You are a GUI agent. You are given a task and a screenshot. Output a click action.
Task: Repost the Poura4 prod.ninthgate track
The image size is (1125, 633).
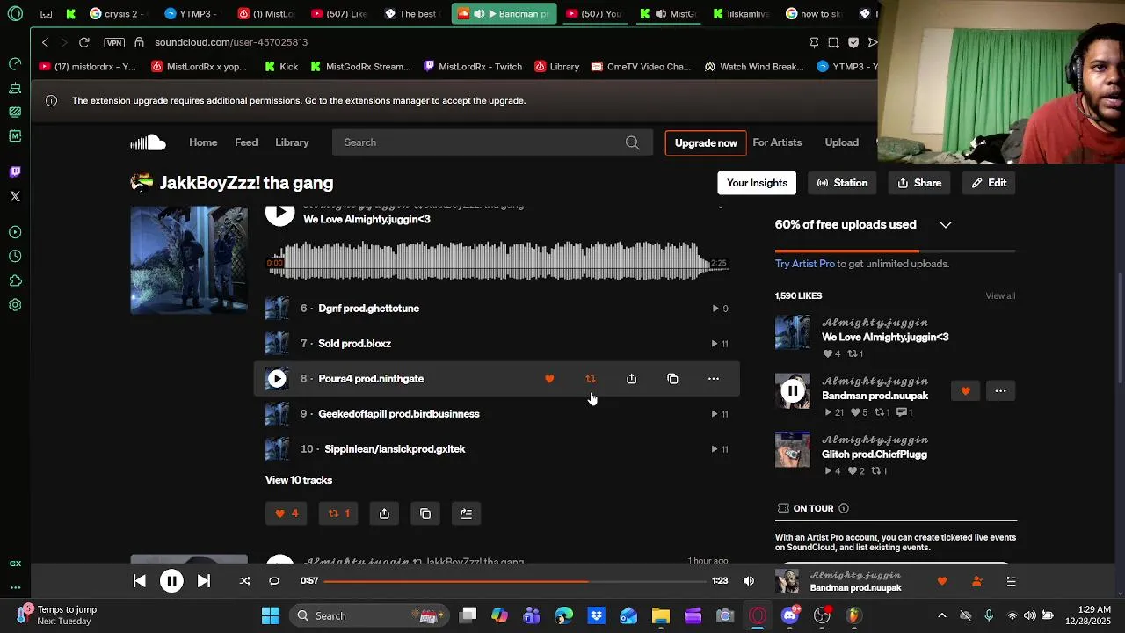591,379
